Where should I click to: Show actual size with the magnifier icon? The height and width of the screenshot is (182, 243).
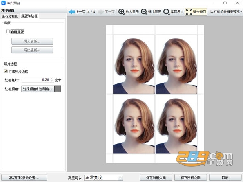tap(167, 12)
